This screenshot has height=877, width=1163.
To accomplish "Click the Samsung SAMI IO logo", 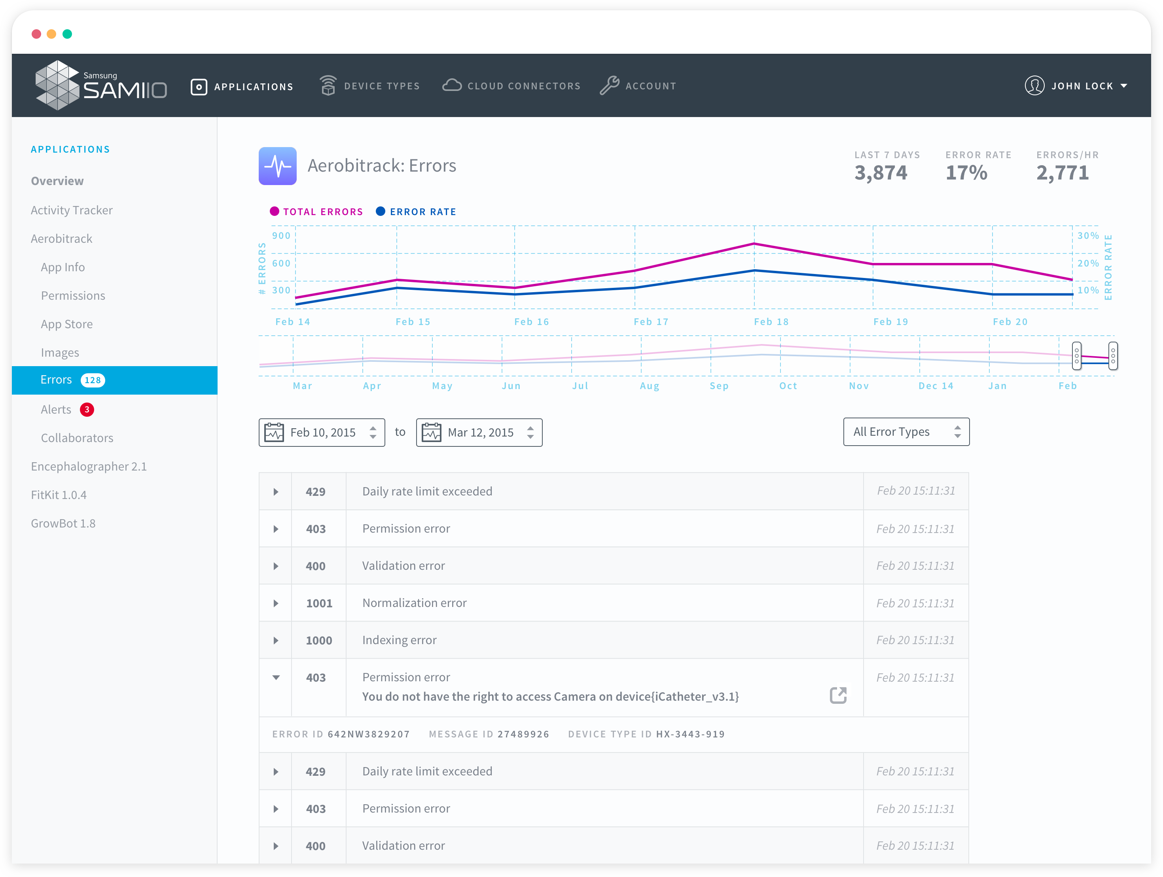I will 101,86.
